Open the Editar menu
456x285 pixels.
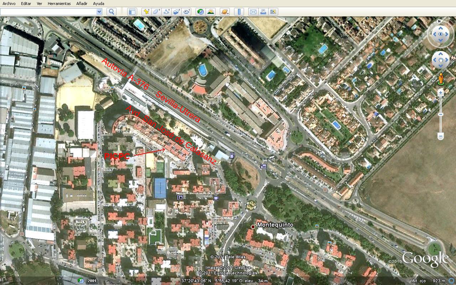[x=26, y=3]
